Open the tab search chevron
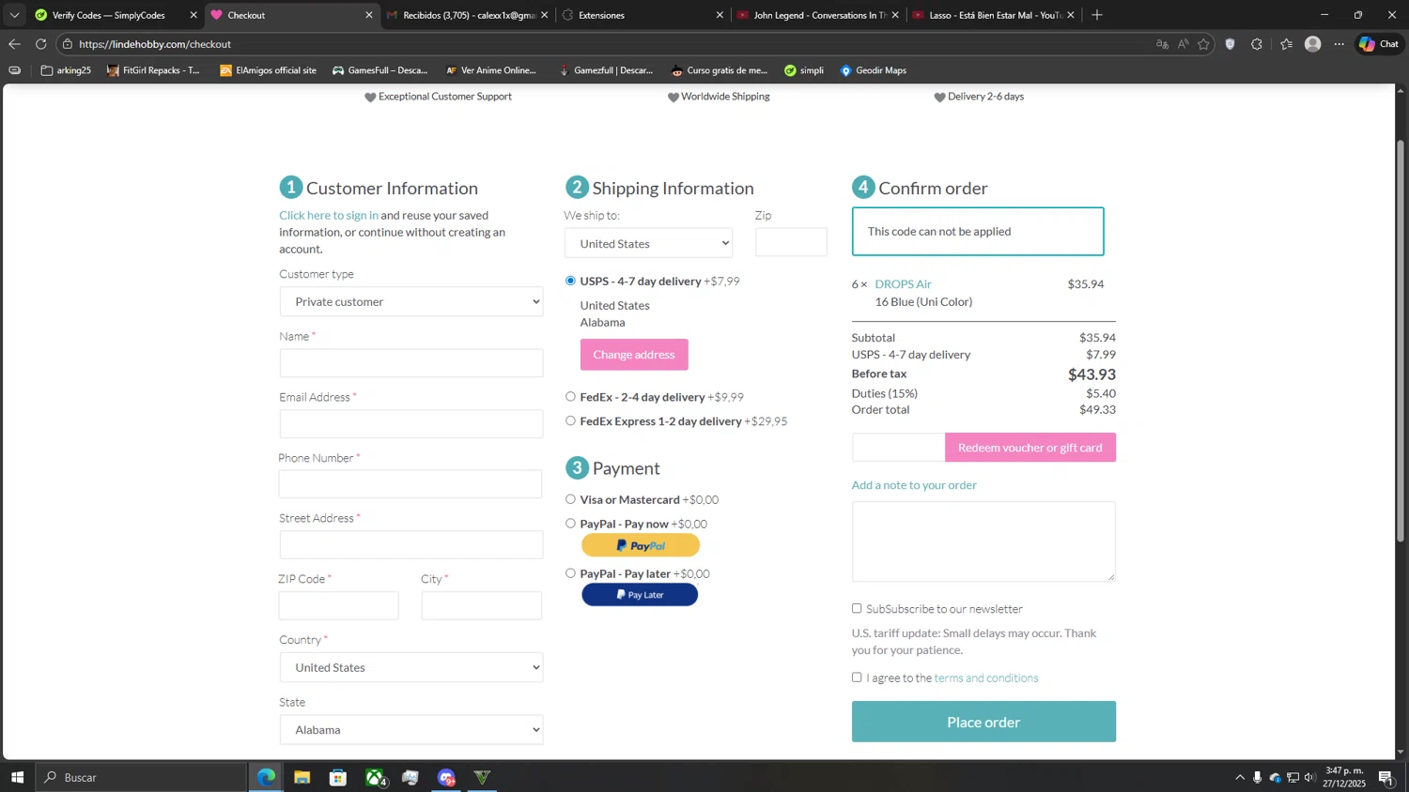The height and width of the screenshot is (792, 1409). (x=14, y=15)
